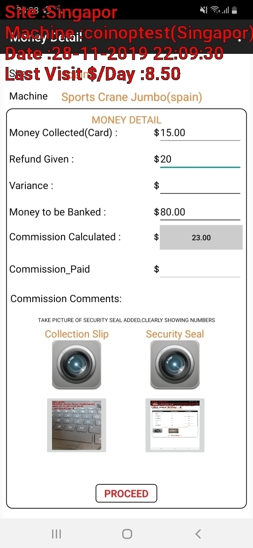
Task: Tap the Commission Calculated grey box
Action: point(201,237)
